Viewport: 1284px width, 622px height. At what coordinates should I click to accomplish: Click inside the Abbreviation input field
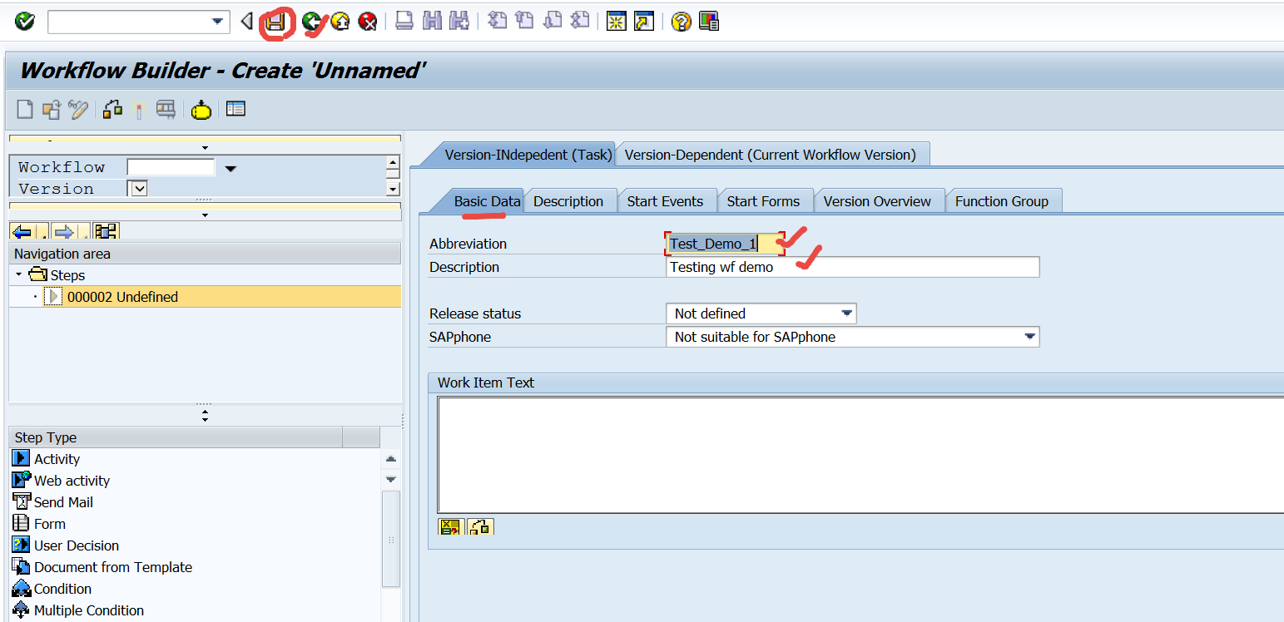point(720,244)
